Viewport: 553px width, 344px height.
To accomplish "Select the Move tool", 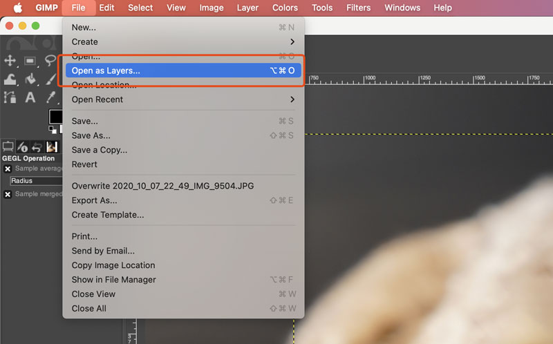I will pos(10,61).
